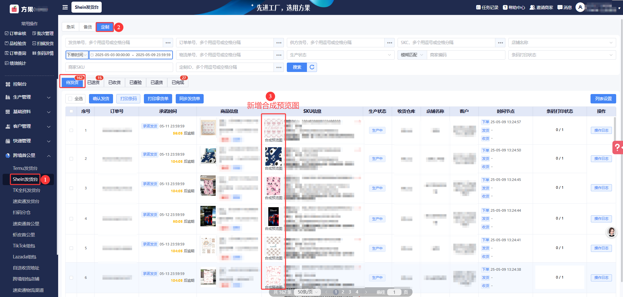Click the 确认发货 button

[101, 99]
